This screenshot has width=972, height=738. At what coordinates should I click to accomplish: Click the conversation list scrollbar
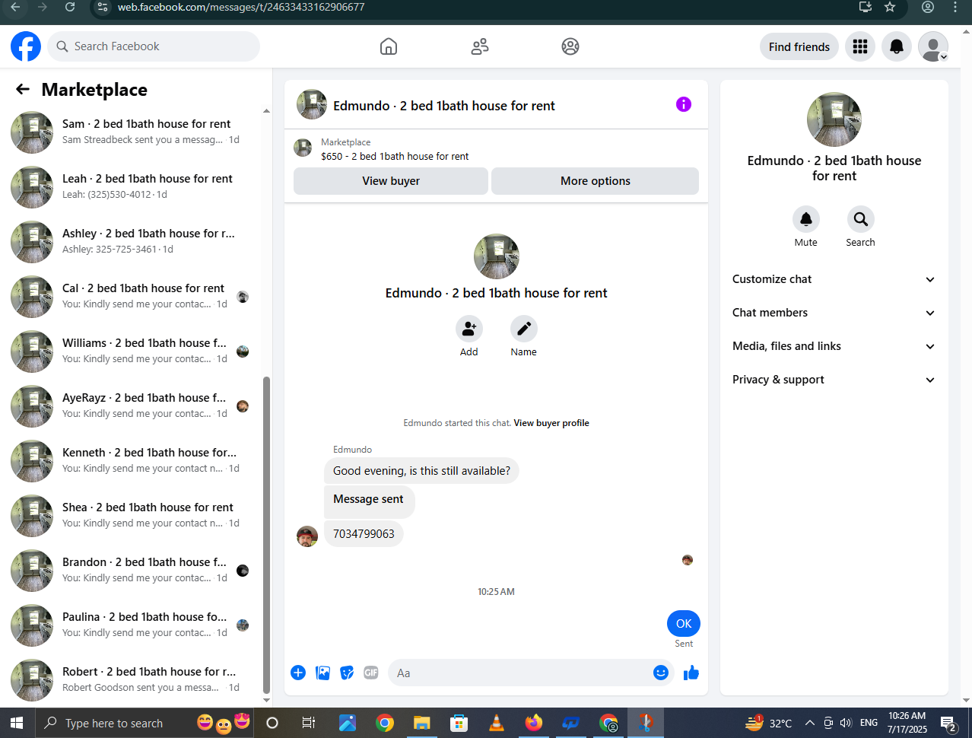click(x=266, y=535)
